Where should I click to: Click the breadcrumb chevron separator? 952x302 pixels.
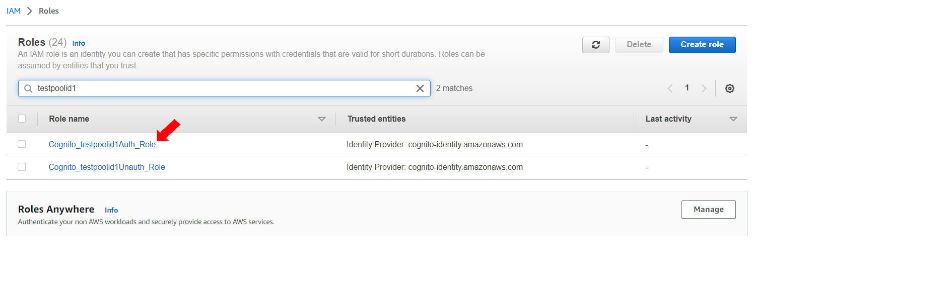pyautogui.click(x=30, y=11)
